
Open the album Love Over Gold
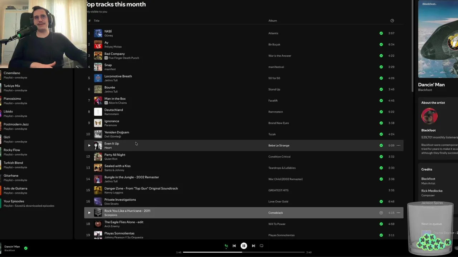coord(278,201)
